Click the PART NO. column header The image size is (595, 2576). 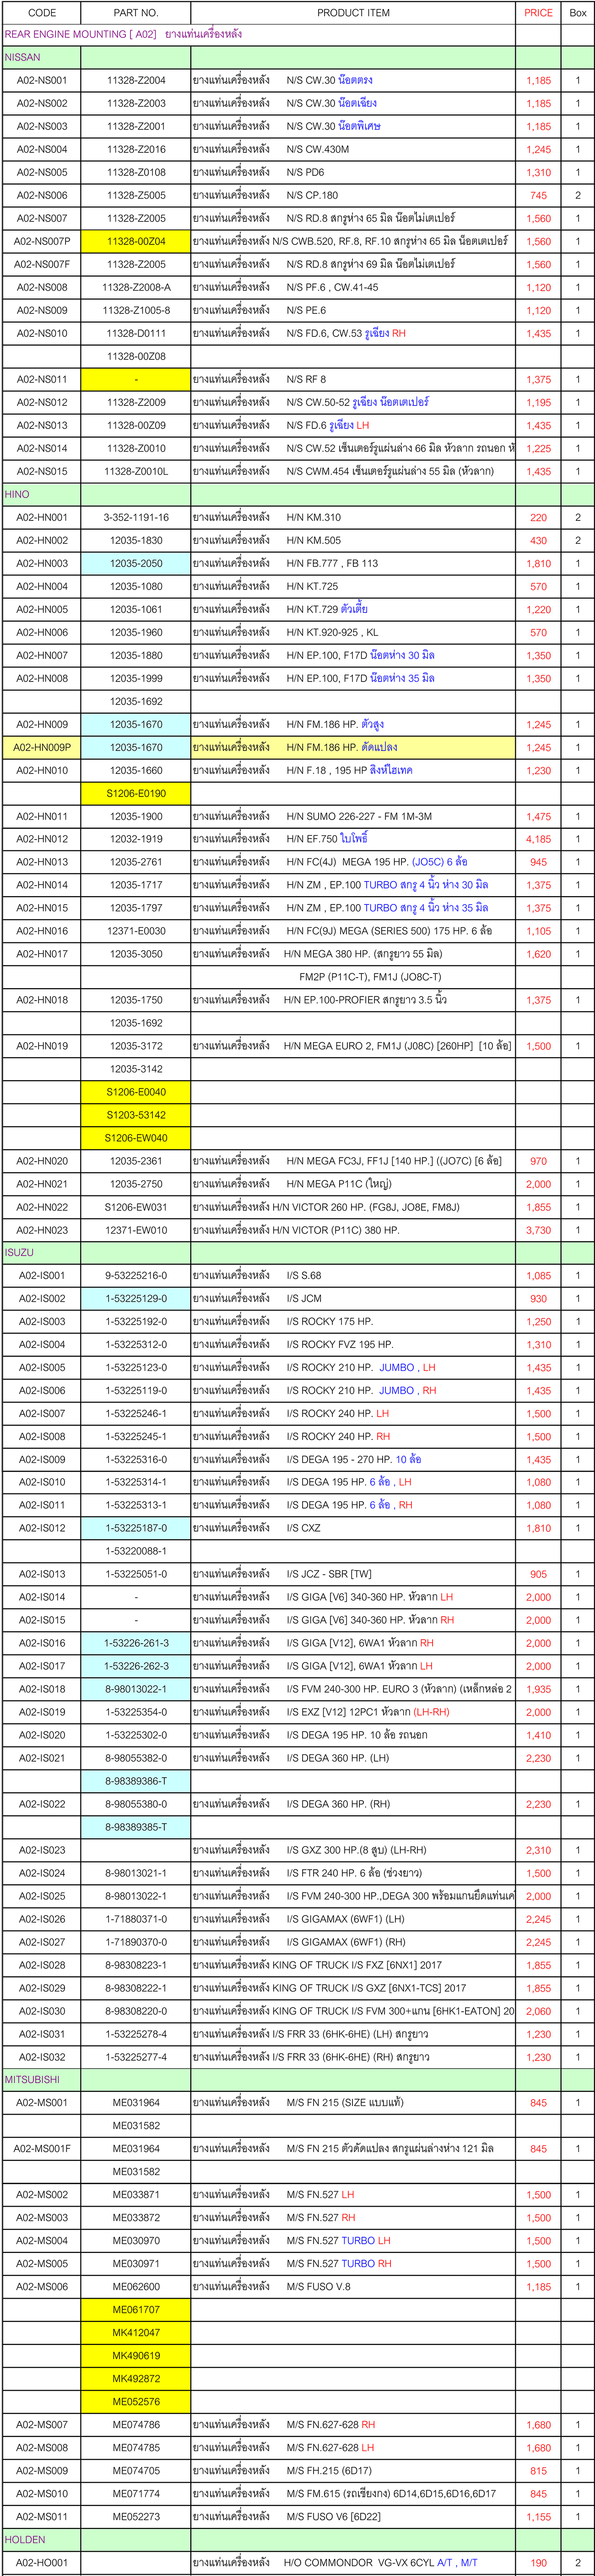[136, 12]
